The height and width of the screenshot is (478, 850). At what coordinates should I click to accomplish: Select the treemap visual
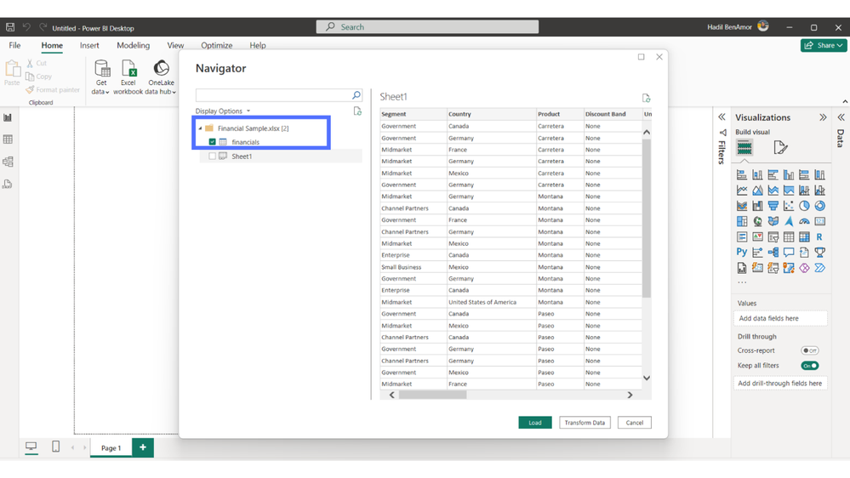point(742,221)
